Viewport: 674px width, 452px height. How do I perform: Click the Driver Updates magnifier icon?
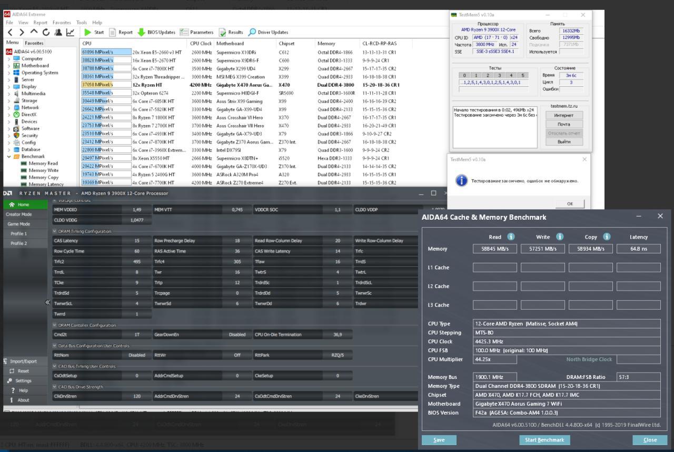(x=252, y=32)
